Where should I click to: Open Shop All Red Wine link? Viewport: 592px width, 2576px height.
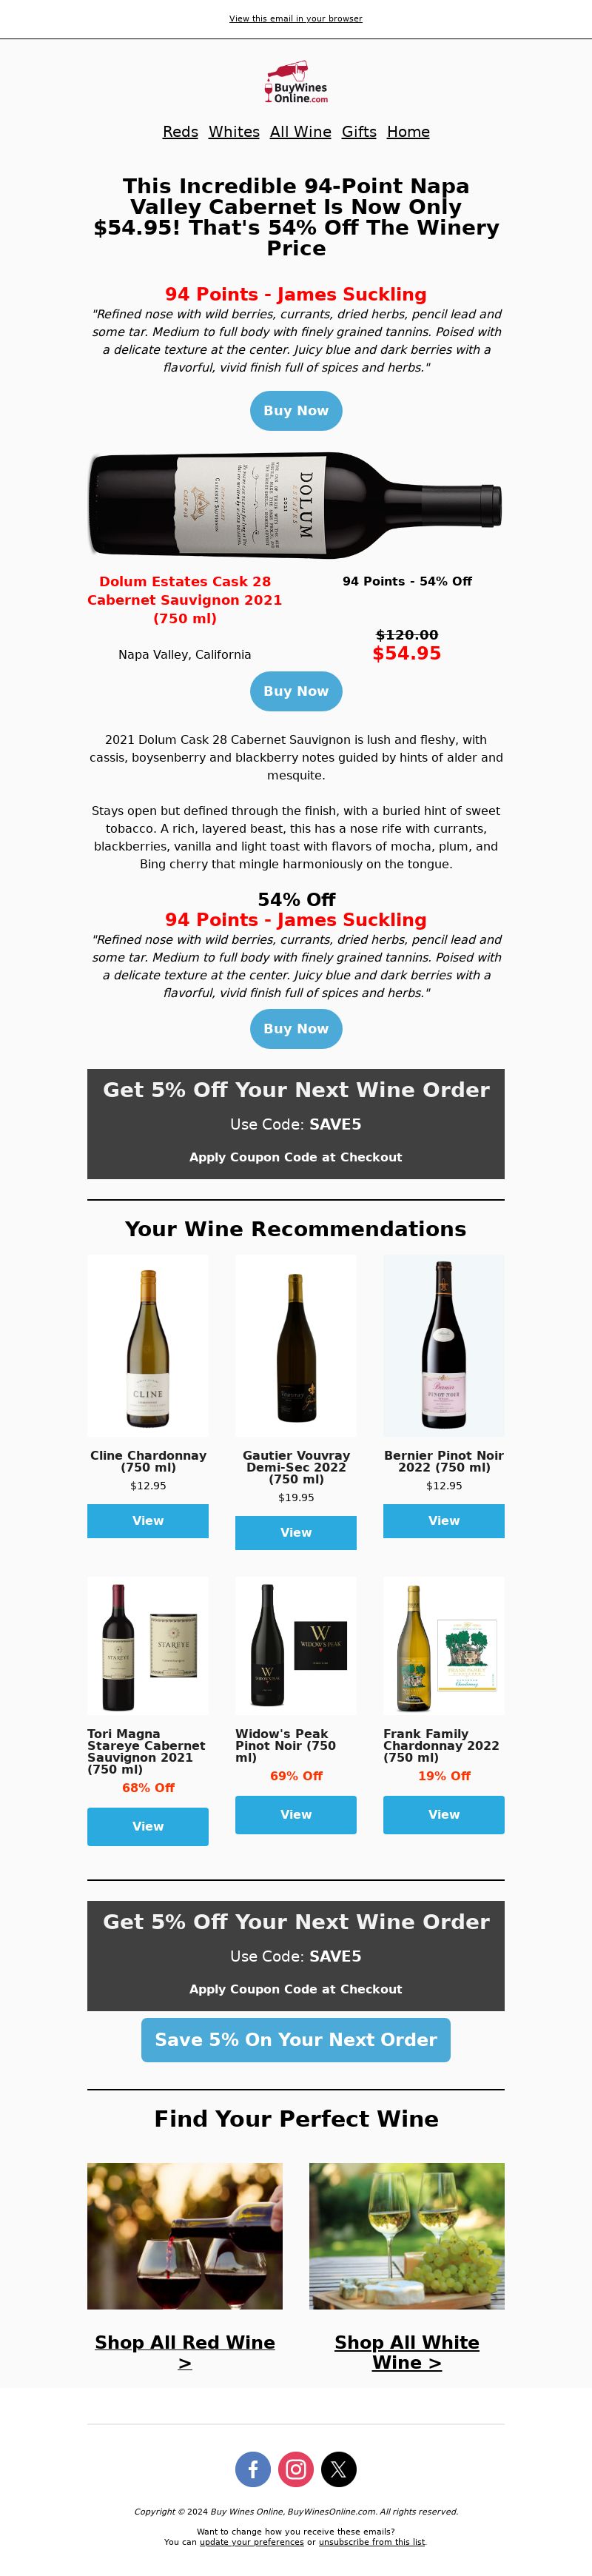coord(185,2352)
